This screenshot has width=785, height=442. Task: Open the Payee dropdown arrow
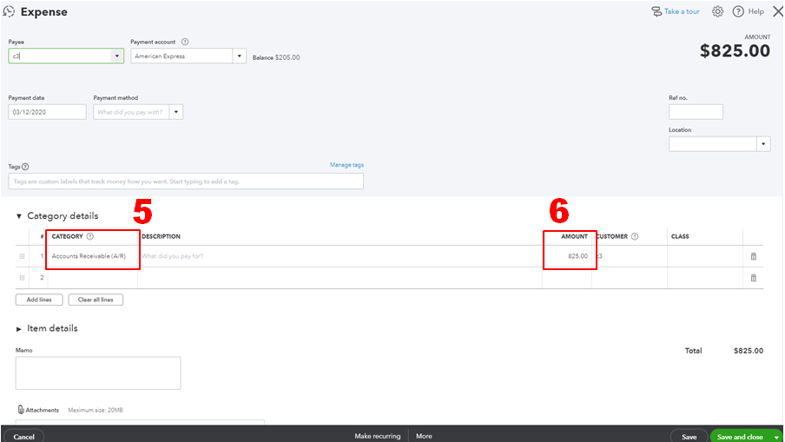coord(117,56)
